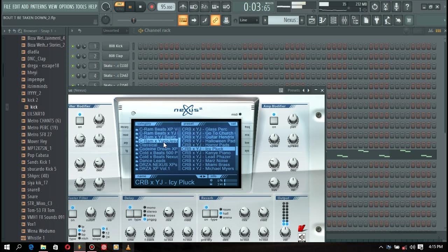Open VLC from the Windows taskbar

pos(128,247)
